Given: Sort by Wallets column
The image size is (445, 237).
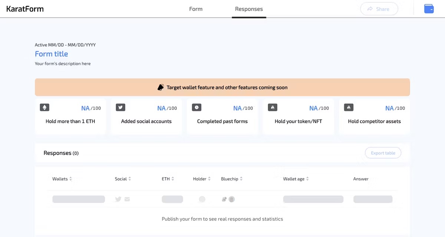Looking at the screenshot, I should (62, 179).
